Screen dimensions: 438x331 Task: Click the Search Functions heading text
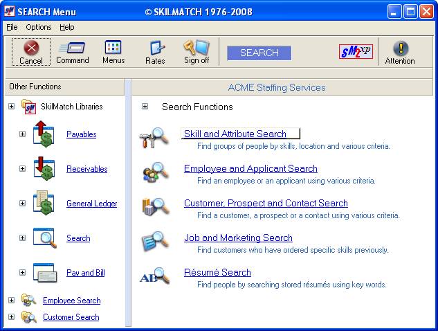click(x=197, y=107)
